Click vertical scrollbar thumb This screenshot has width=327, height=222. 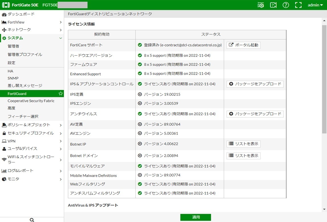tap(324, 79)
